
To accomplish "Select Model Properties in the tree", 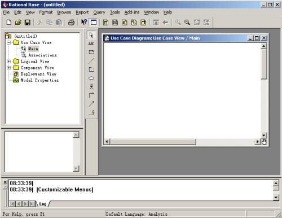I will (39, 80).
